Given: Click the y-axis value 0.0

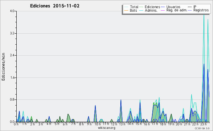Looking at the screenshot, I should pyautogui.click(x=12, y=122).
